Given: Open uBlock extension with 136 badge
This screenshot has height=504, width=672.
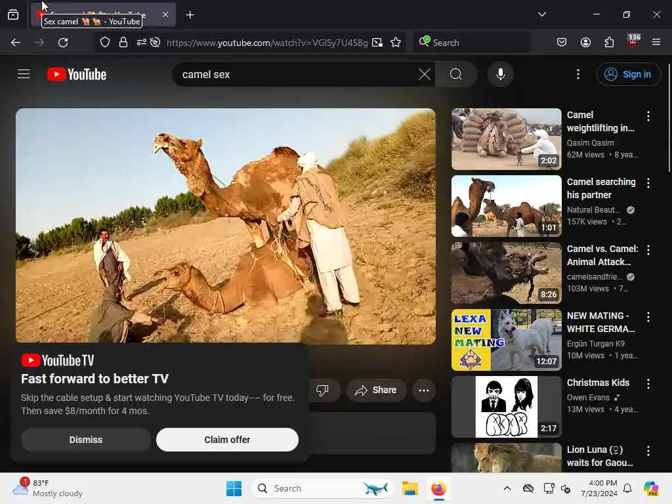Looking at the screenshot, I should coord(633,41).
